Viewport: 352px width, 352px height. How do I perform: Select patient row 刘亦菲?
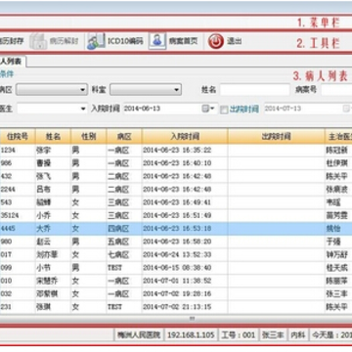(x=176, y=254)
